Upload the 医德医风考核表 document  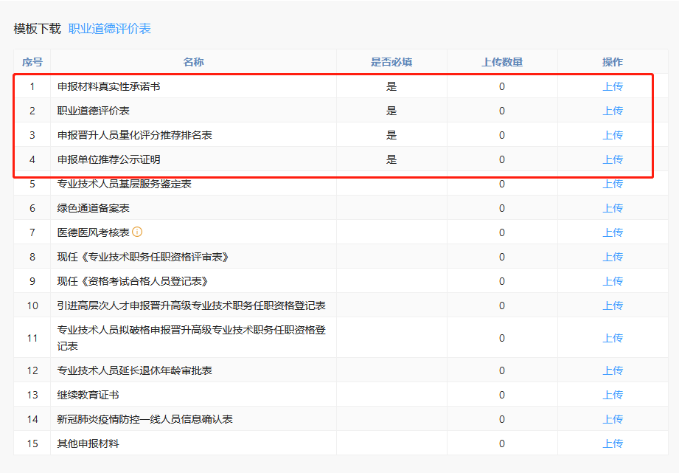click(x=613, y=232)
